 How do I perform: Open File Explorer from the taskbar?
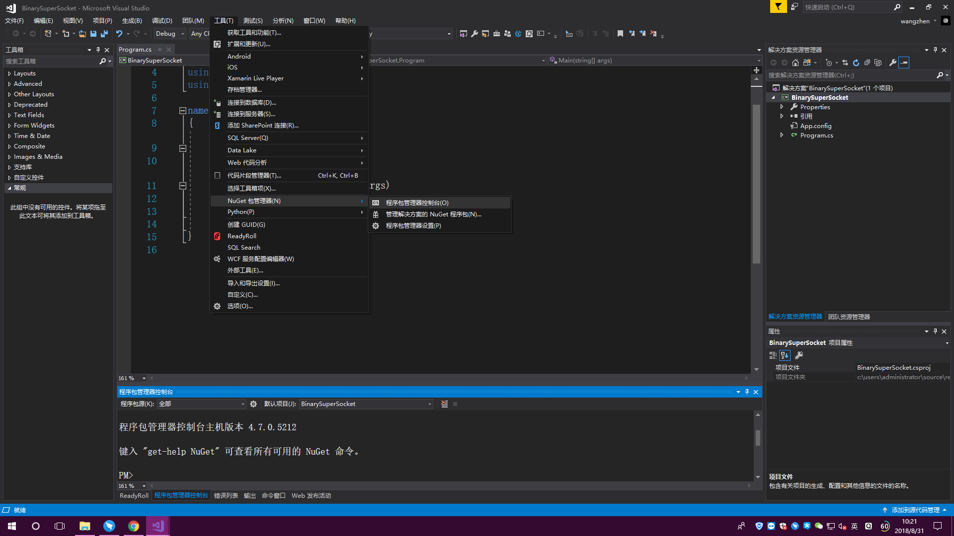(85, 526)
